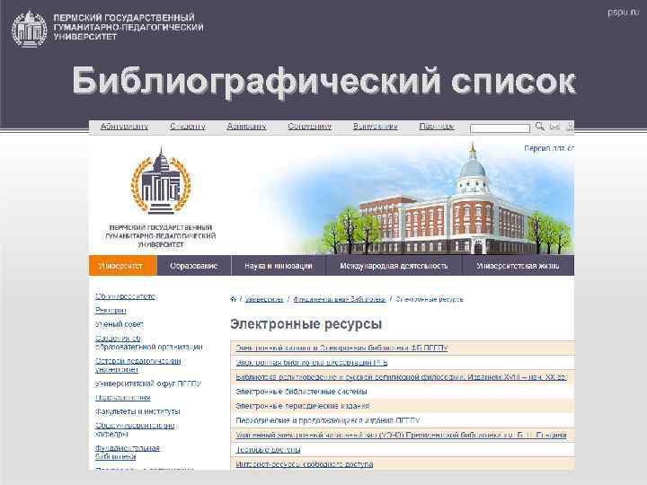Open Интернет-ресурсы свободного доступа link
The width and height of the screenshot is (647, 485).
(x=304, y=464)
